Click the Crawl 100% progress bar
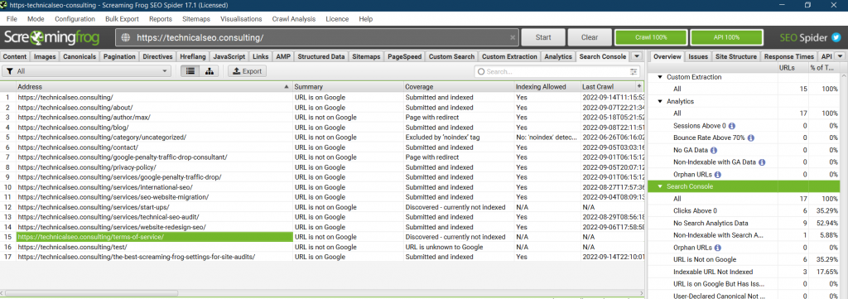Image resolution: width=848 pixels, height=299 pixels. [651, 38]
